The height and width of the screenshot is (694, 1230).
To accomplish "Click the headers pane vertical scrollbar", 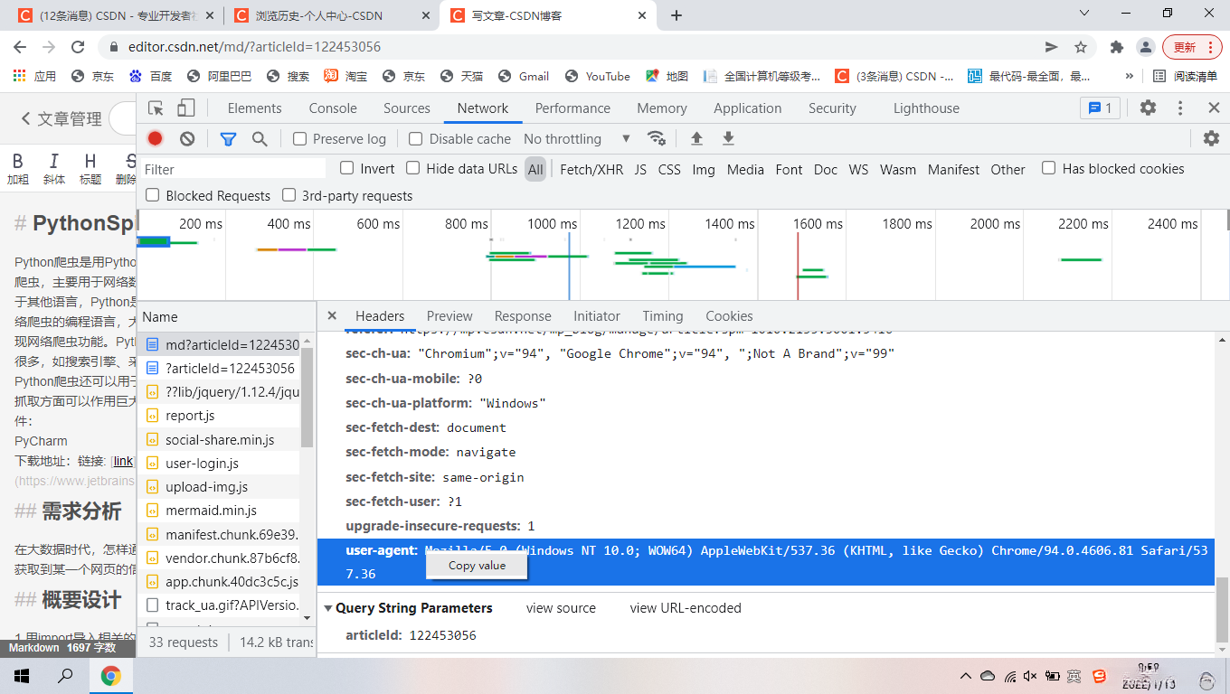I will (1221, 608).
